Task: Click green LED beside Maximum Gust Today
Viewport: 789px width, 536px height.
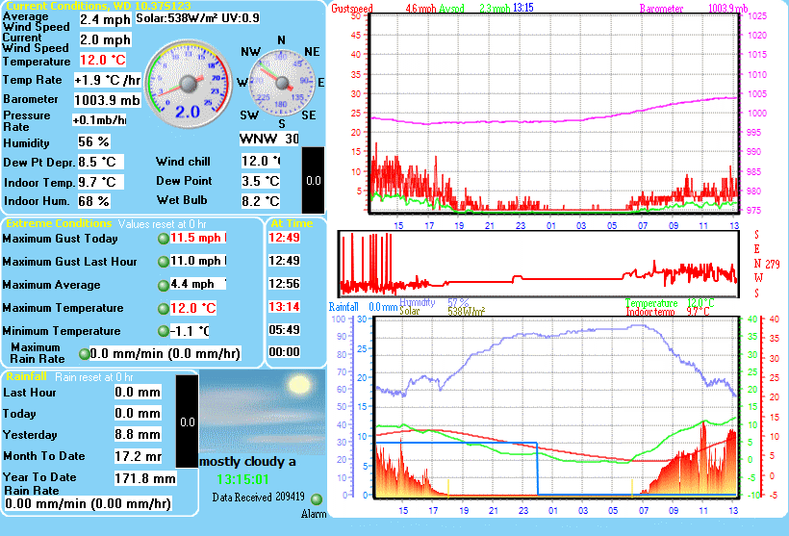Action: (x=163, y=239)
